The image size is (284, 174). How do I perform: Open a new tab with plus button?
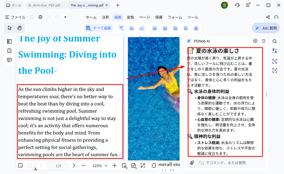pyautogui.click(x=118, y=5)
